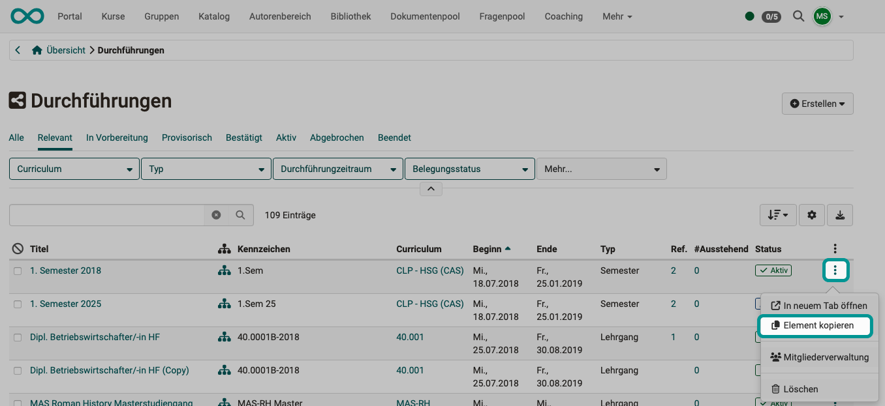Follow the 'CLP - HSG (CAS)' curriculum link
This screenshot has width=885, height=406.
point(429,270)
